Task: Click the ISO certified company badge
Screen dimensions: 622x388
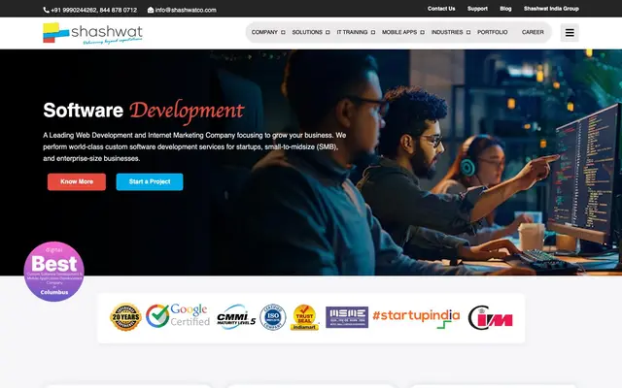Action: 273,317
